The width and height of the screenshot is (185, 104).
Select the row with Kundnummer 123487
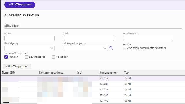click(x=93, y=90)
